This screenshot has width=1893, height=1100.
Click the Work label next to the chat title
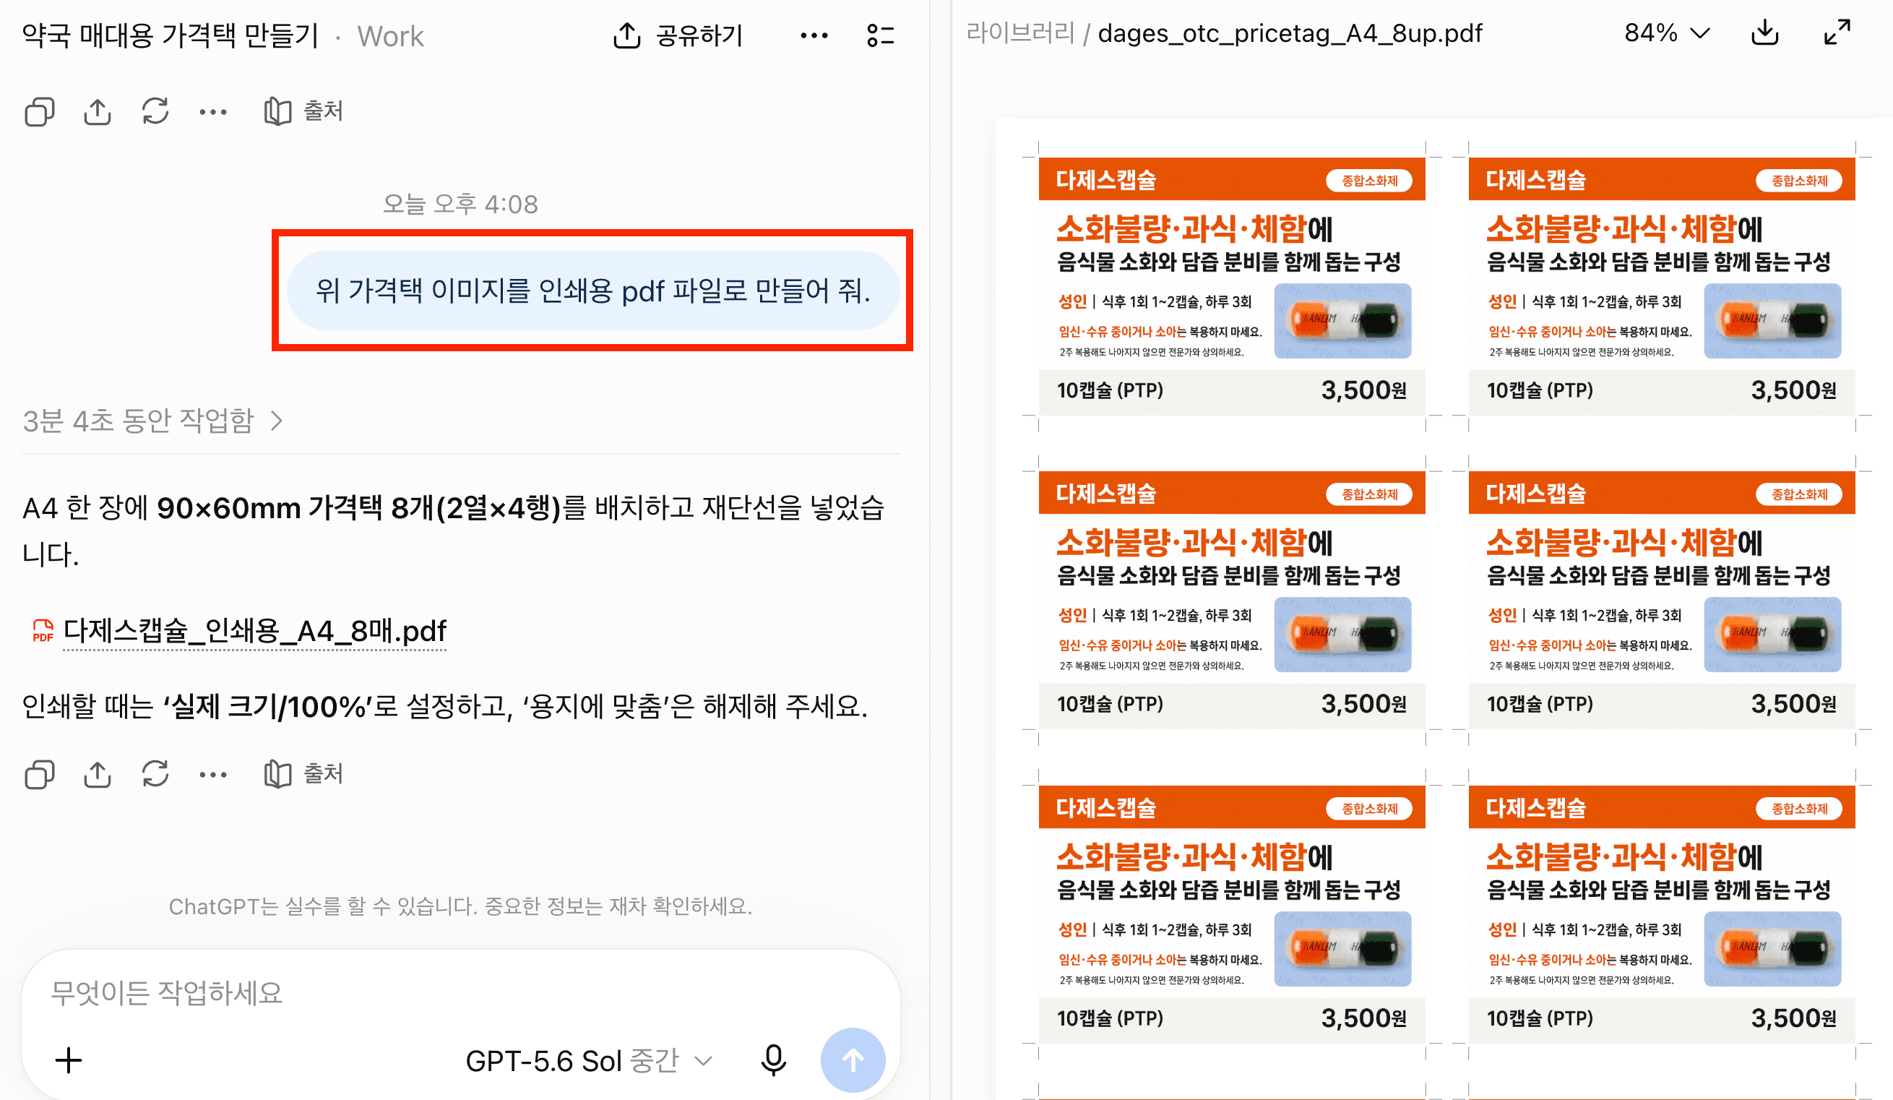click(x=390, y=36)
